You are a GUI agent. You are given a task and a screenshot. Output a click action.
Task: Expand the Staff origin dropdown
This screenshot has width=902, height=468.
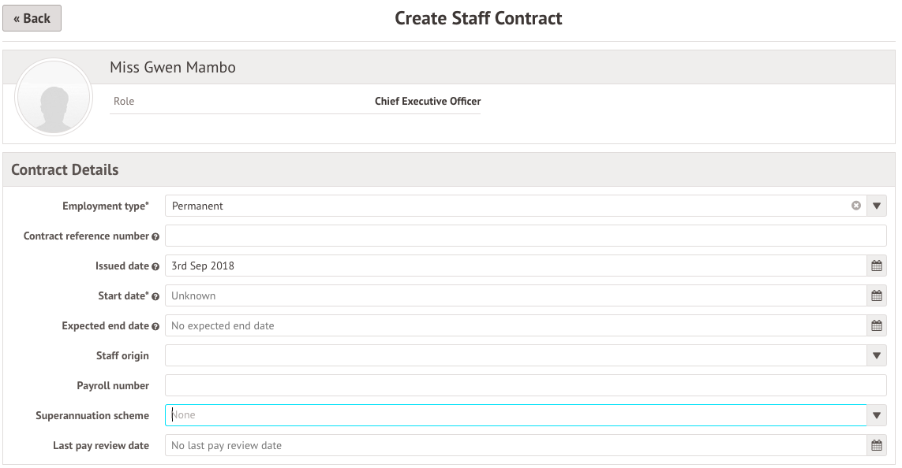(876, 355)
